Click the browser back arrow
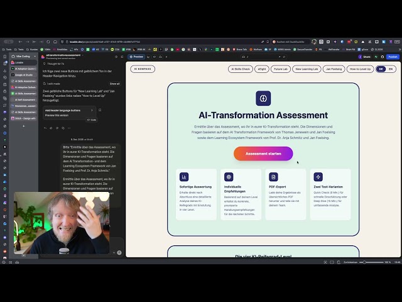The height and width of the screenshot is (302, 402). pos(20,42)
